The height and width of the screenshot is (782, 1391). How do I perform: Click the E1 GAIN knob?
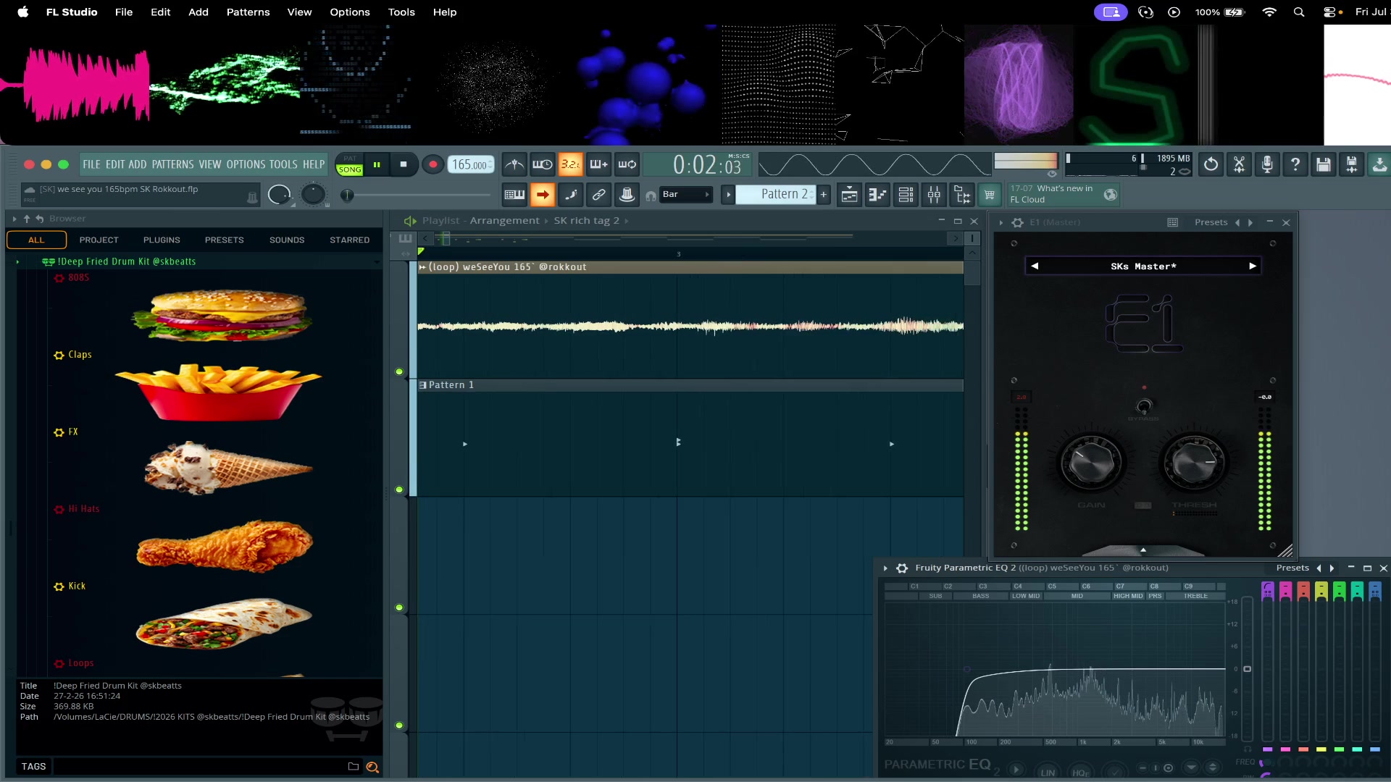click(1091, 463)
